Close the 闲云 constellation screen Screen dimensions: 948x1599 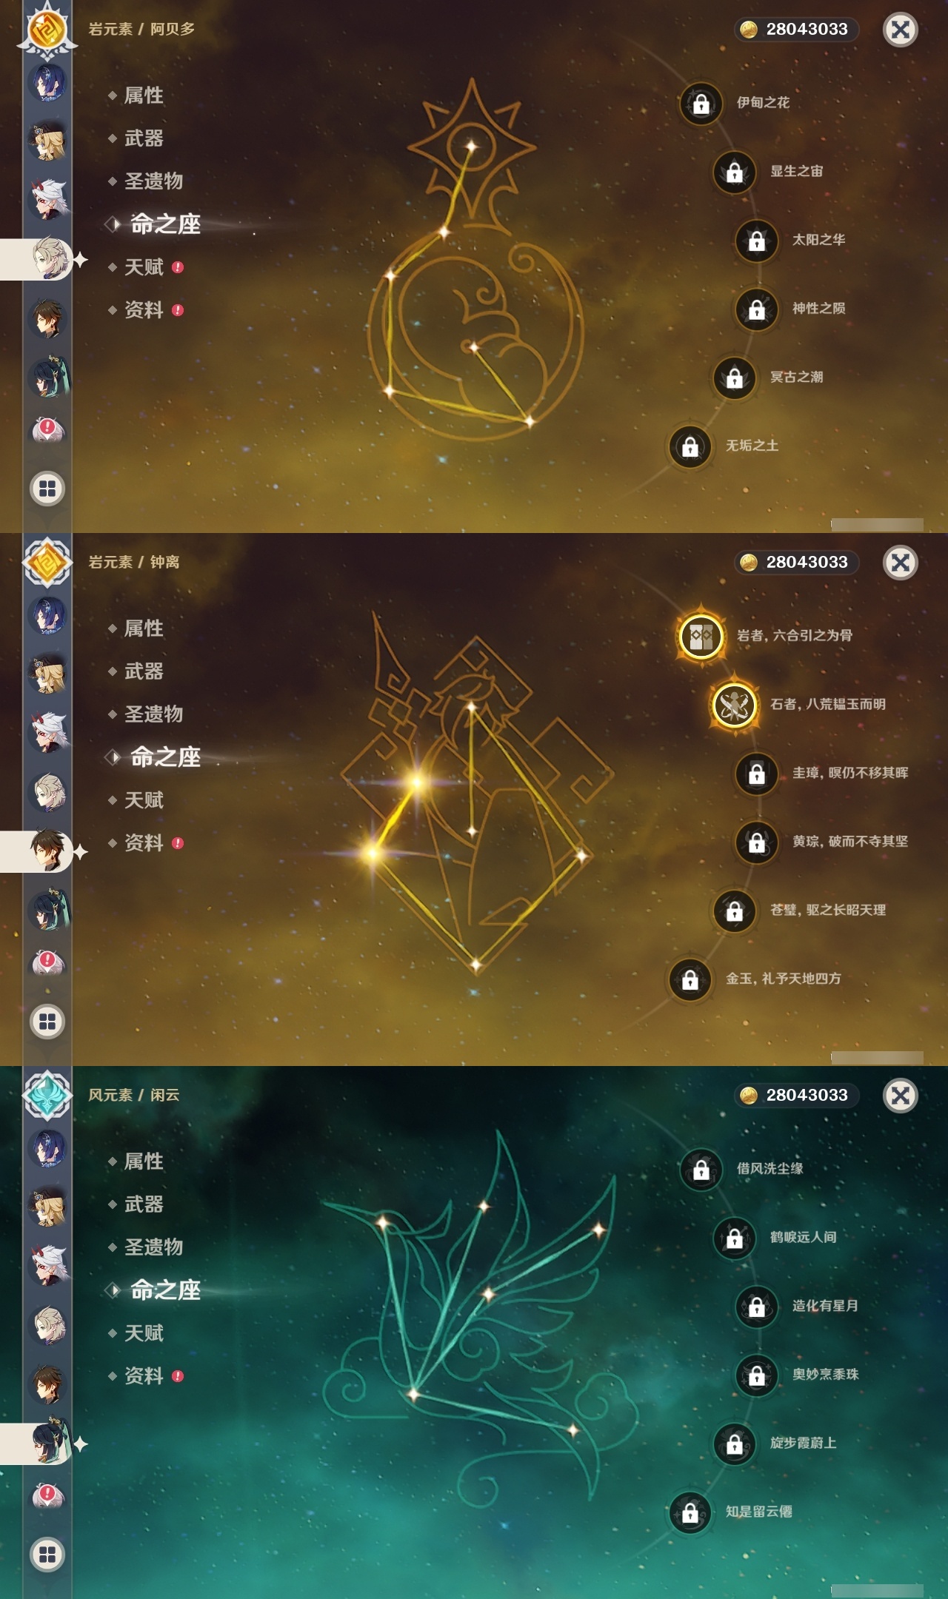pos(901,1096)
